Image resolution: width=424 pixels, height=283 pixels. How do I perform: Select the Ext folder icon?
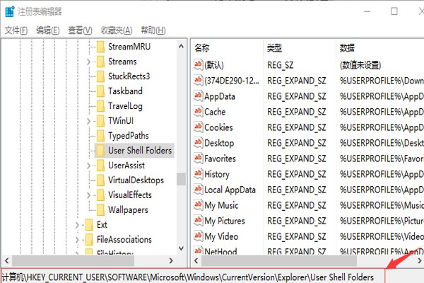(x=89, y=225)
